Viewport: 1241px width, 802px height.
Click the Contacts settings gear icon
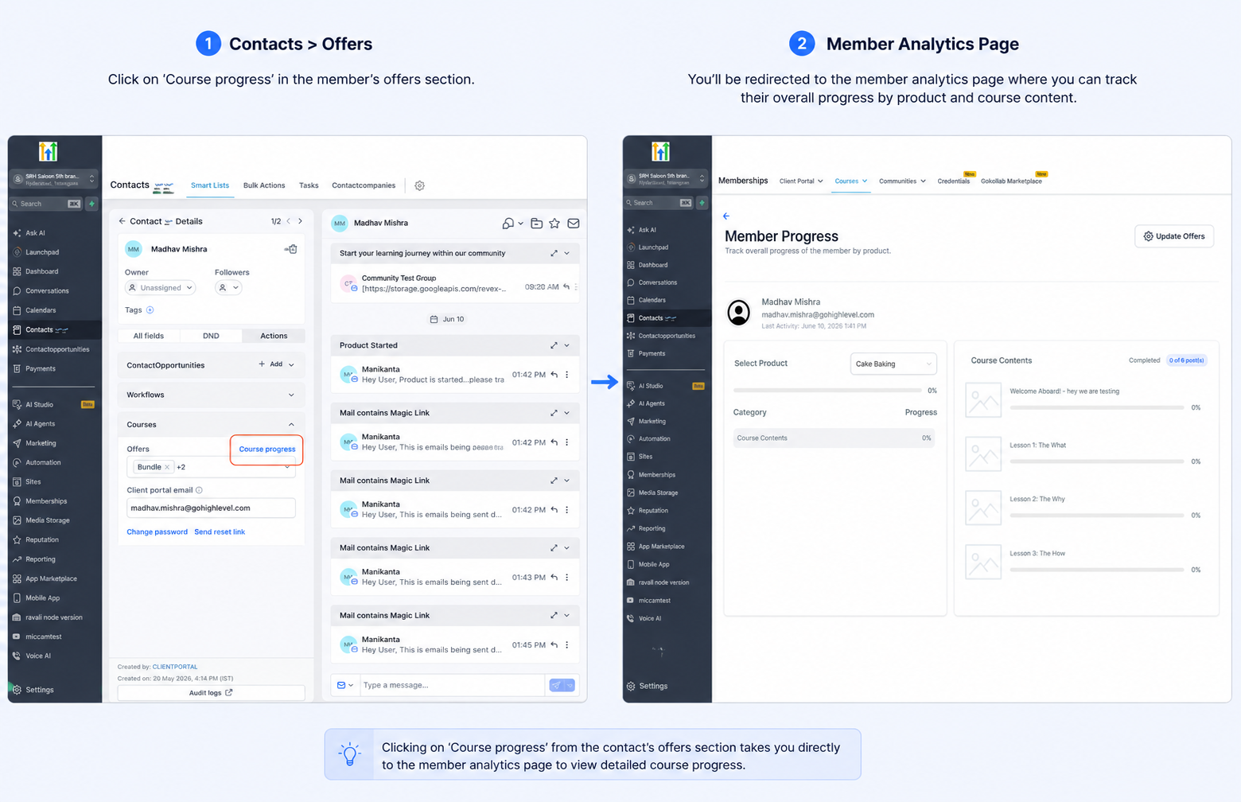pos(420,185)
